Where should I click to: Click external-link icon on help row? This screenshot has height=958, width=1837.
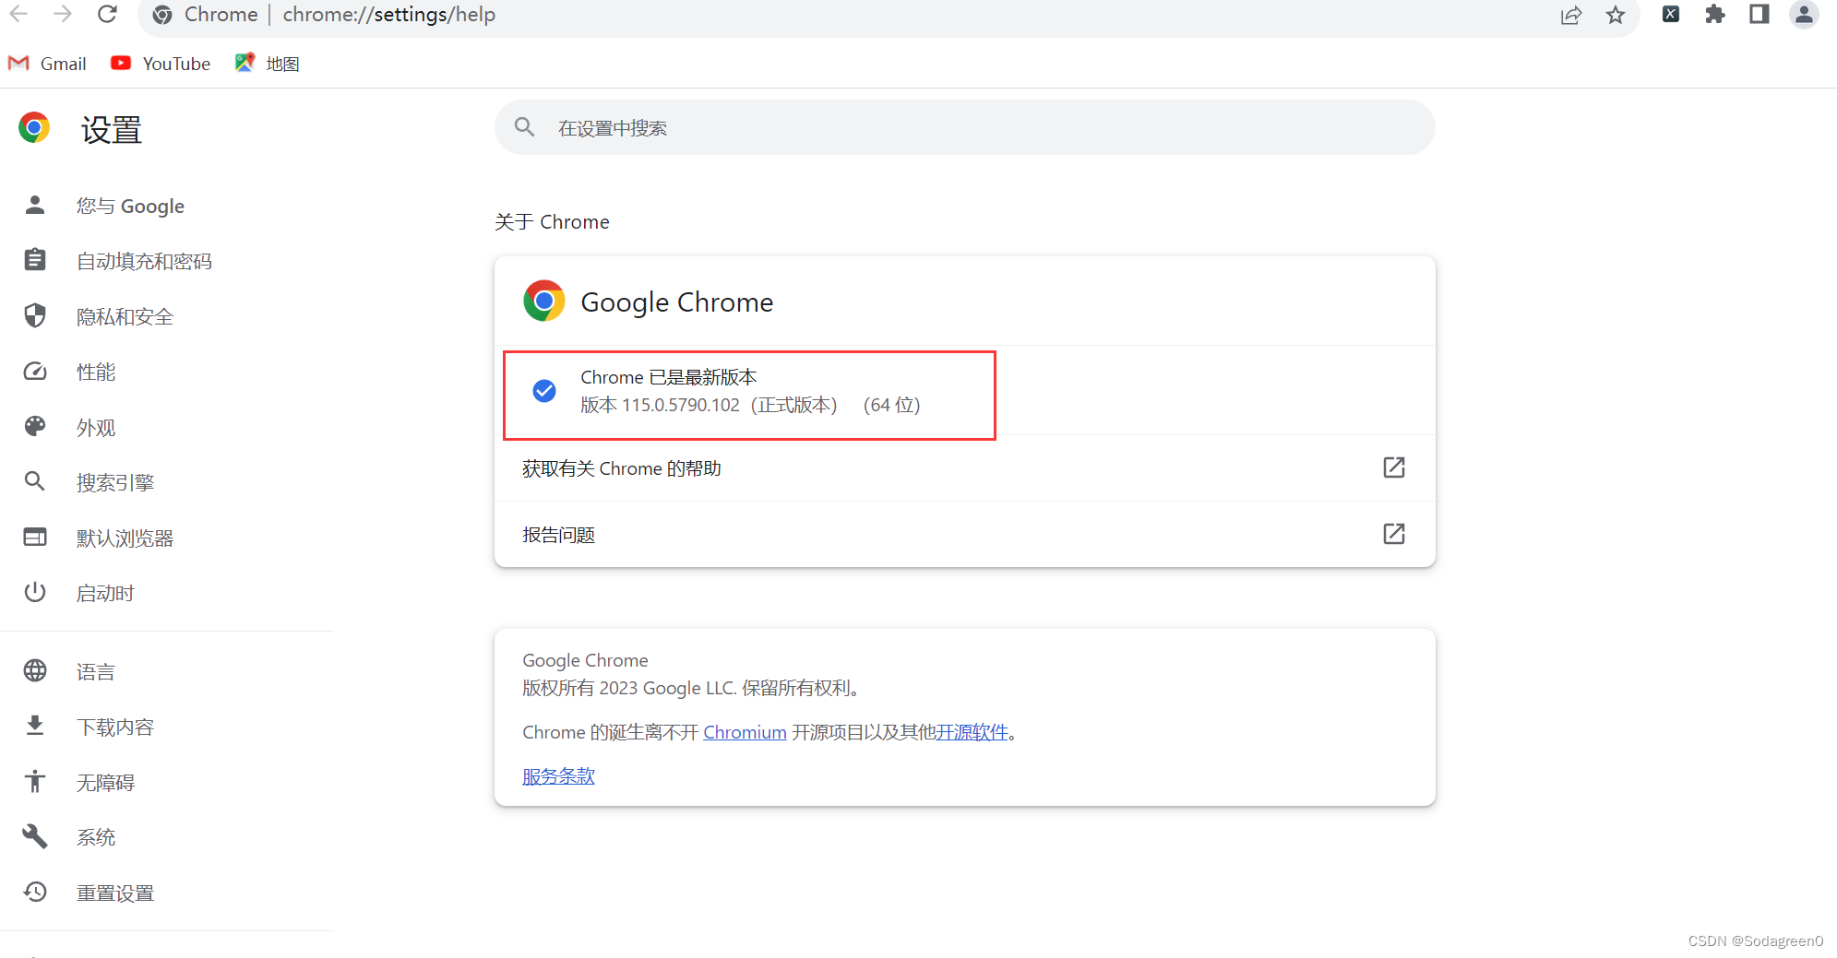pos(1394,467)
